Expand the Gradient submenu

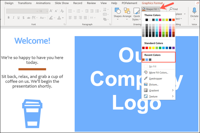pos(158,91)
